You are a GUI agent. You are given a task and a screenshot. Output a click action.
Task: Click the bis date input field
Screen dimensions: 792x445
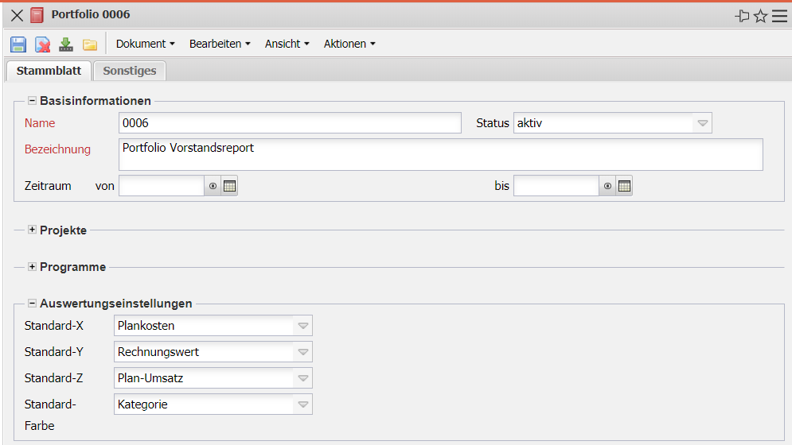[556, 186]
